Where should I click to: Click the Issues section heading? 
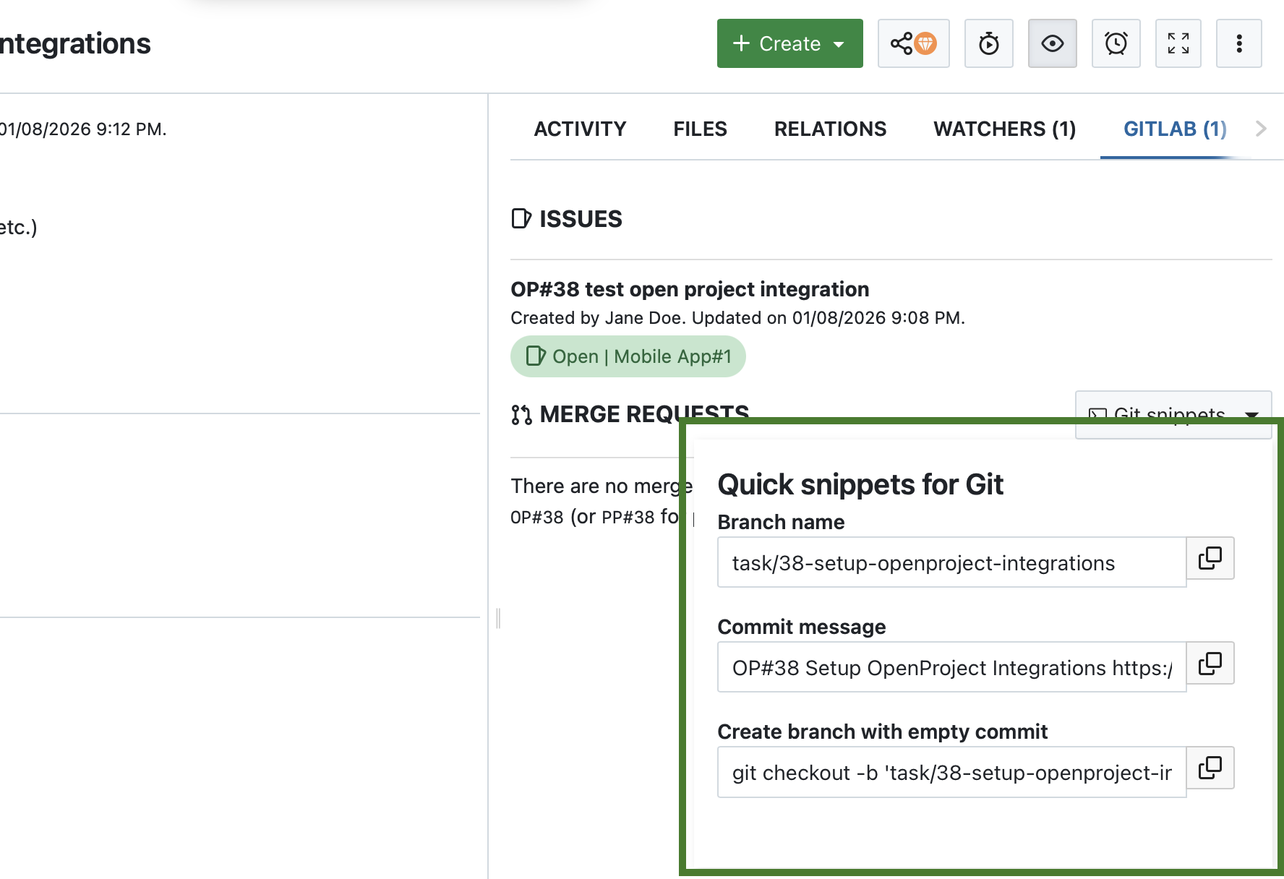[567, 218]
